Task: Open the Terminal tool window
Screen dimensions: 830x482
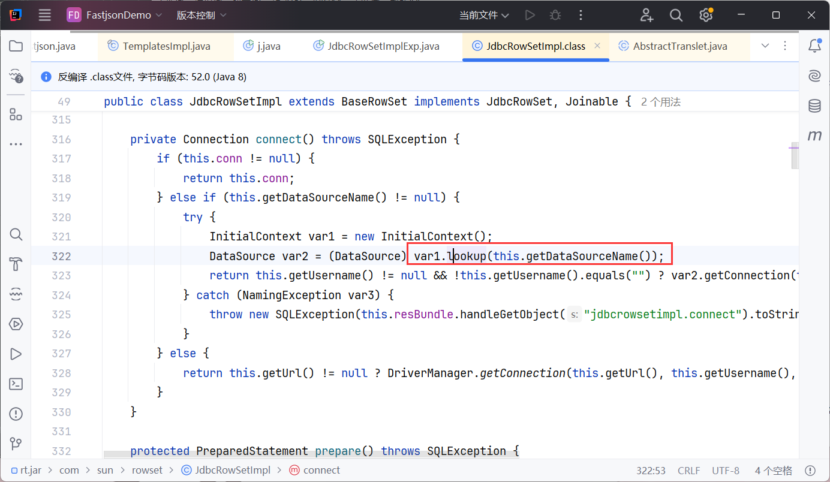Action: point(16,384)
